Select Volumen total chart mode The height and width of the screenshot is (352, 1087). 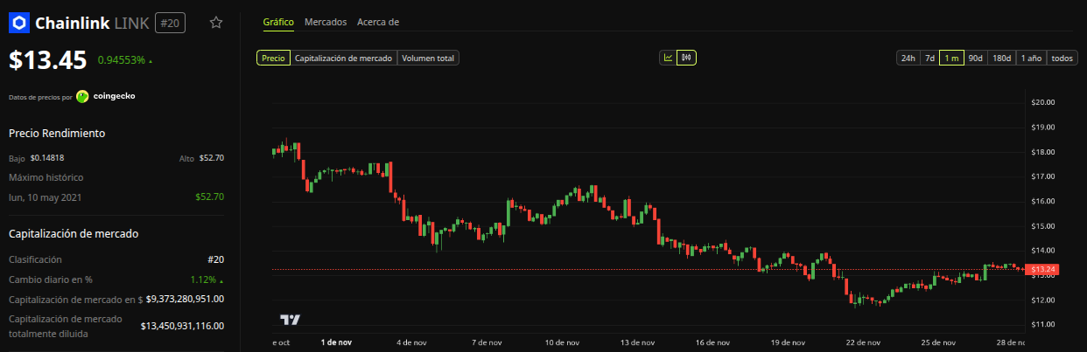(x=428, y=59)
